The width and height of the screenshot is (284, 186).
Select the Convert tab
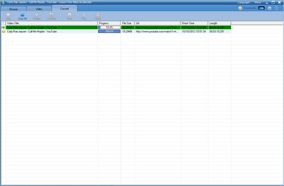pyautogui.click(x=65, y=9)
